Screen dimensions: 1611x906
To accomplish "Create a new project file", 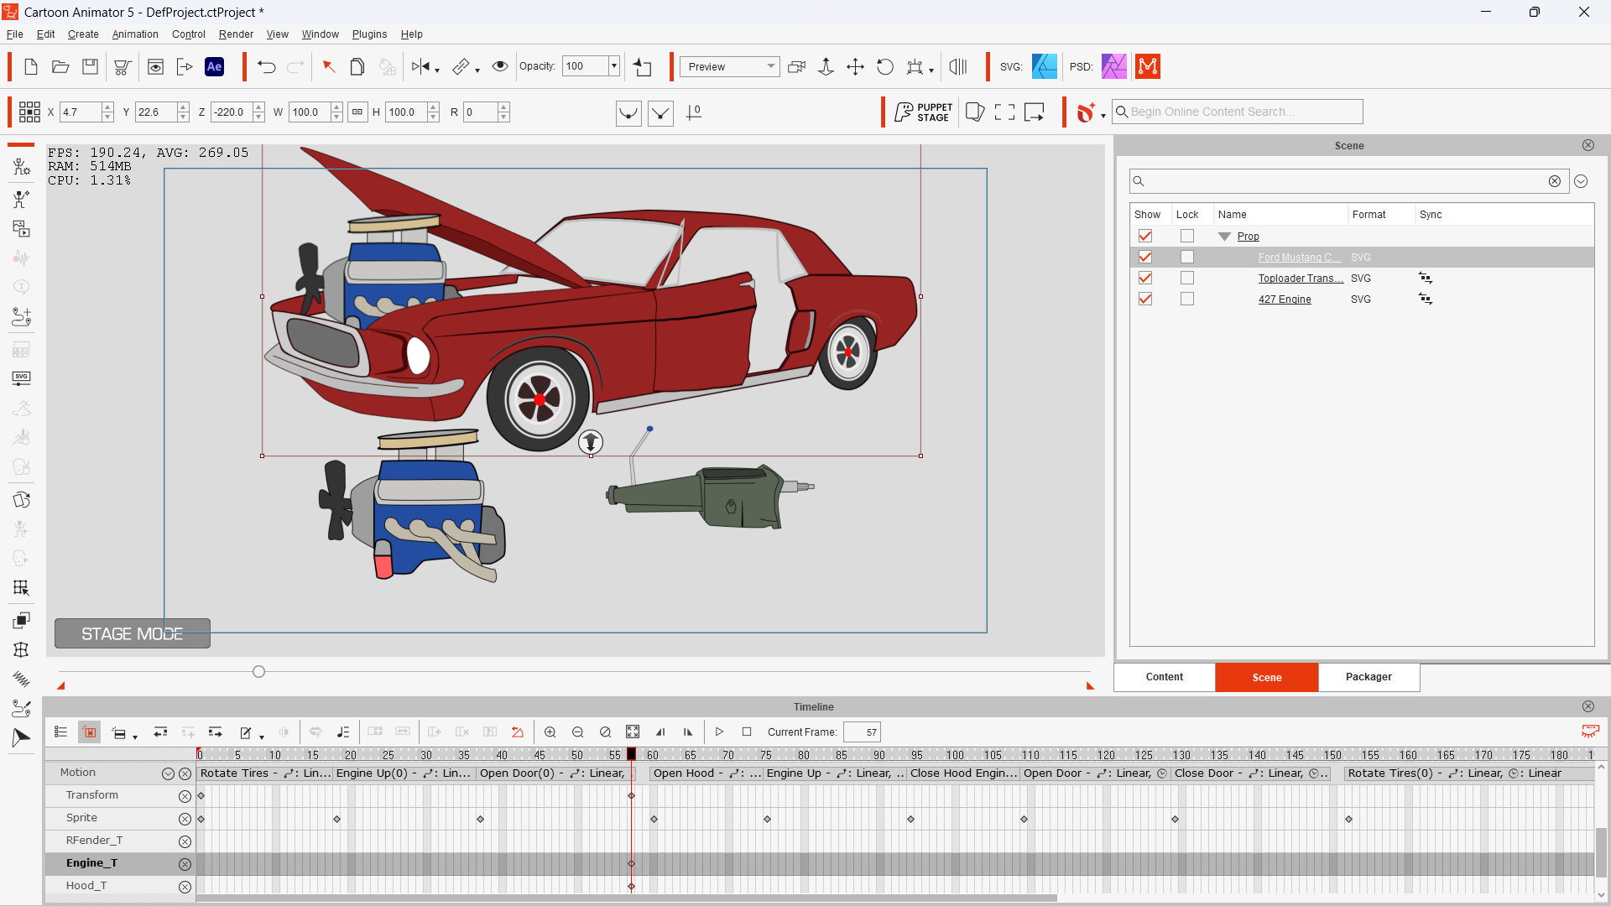I will [x=31, y=67].
